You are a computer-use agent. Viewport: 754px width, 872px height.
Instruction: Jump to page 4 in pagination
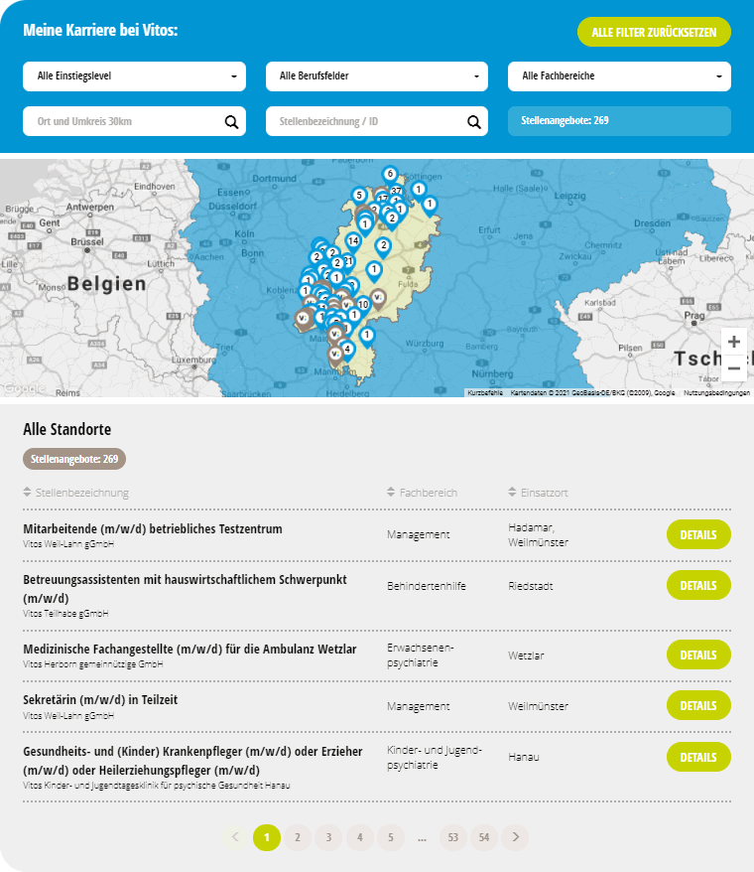pyautogui.click(x=360, y=837)
